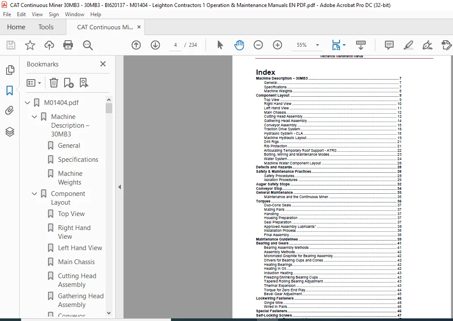Open the Top View bookmark
Viewport: 453px width, 321px height.
pos(72,213)
